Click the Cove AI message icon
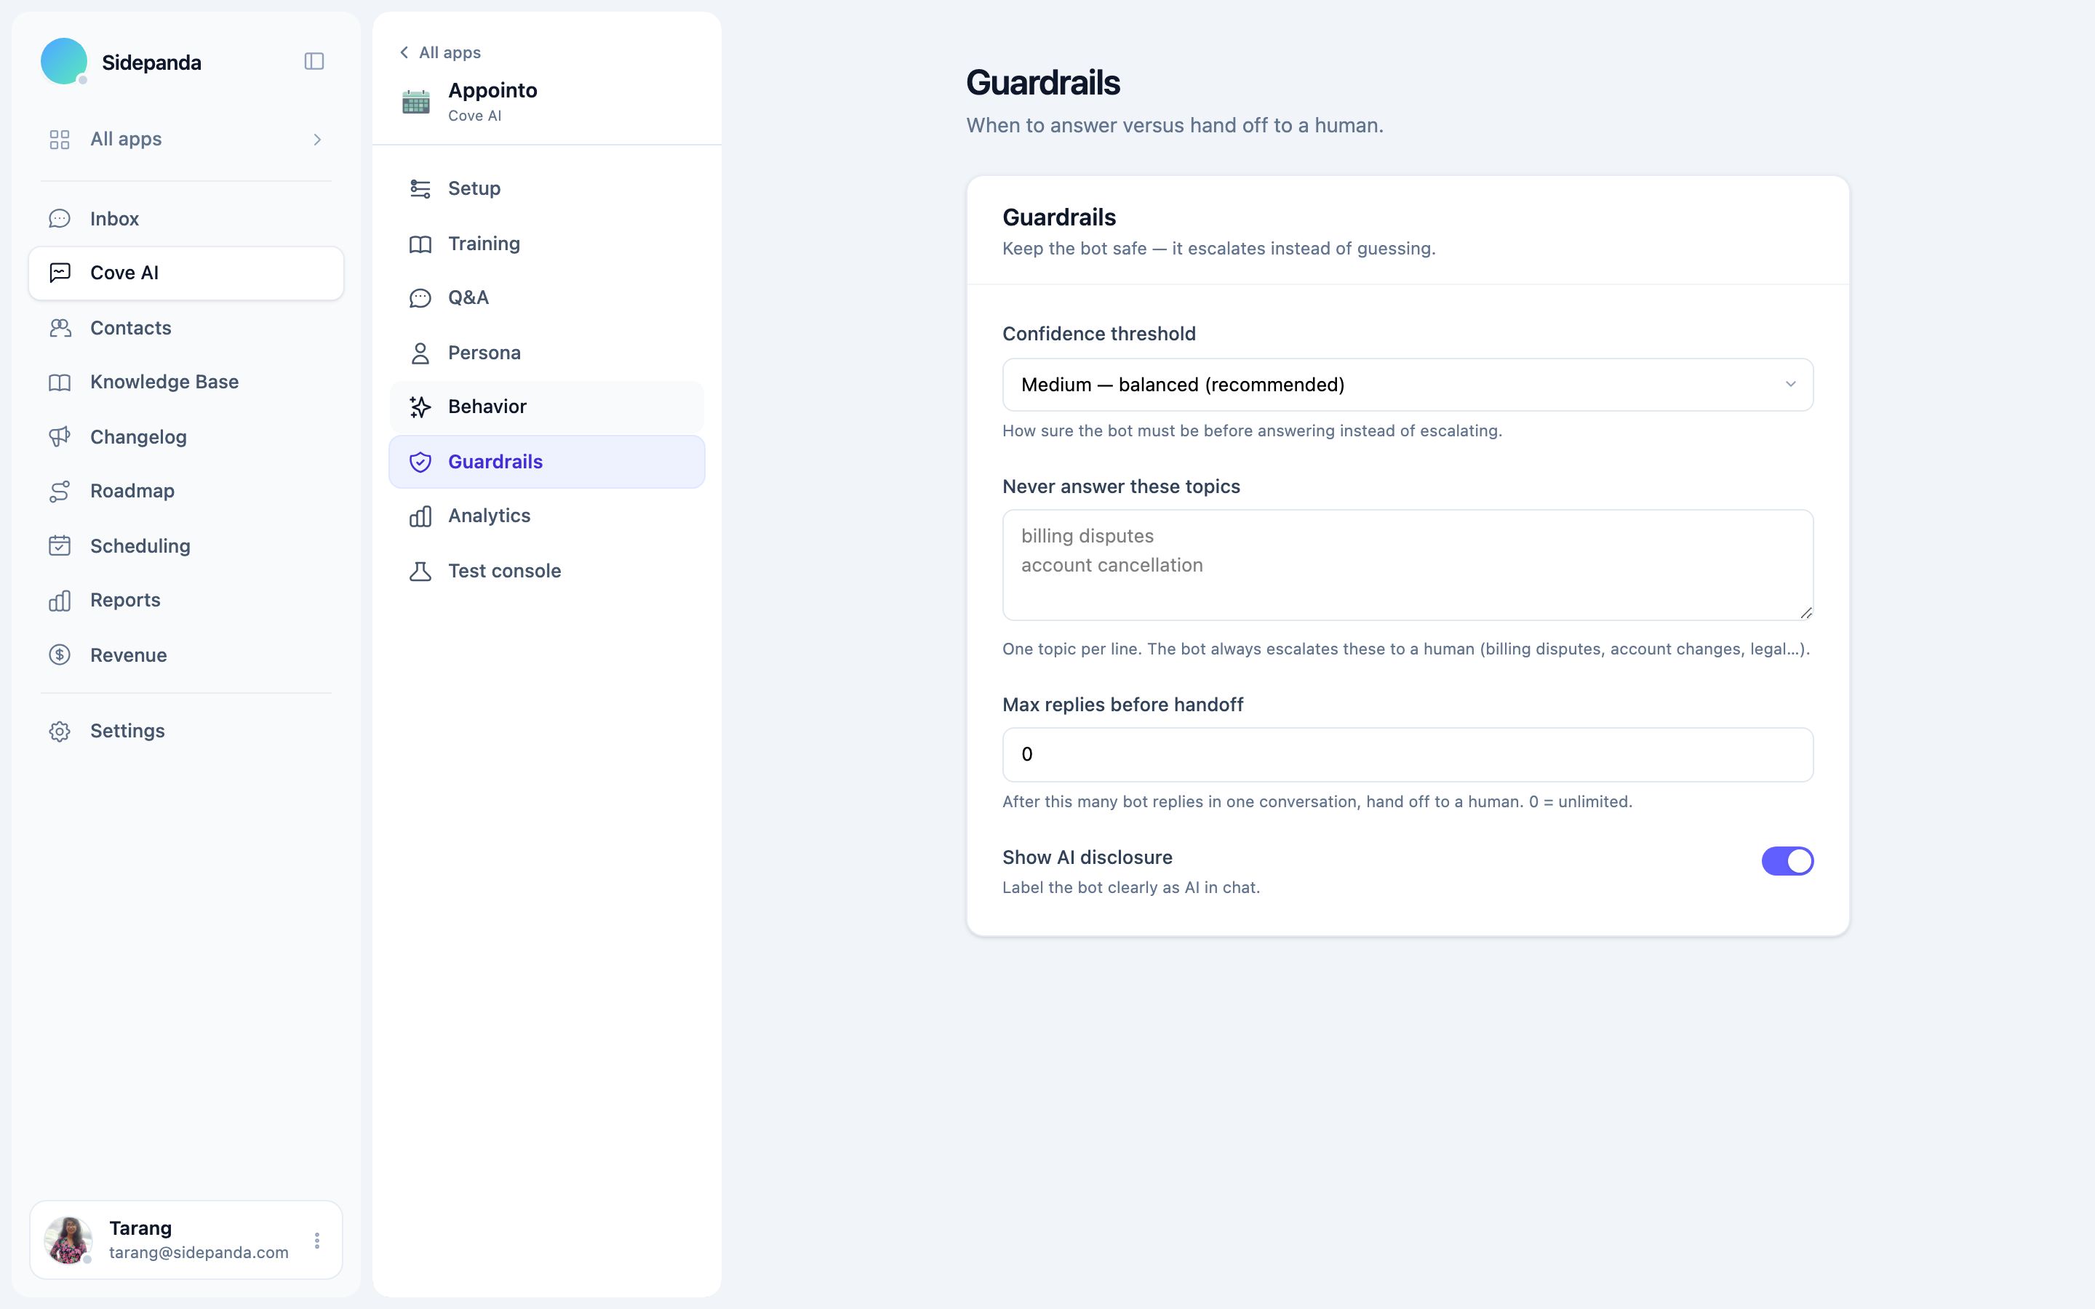Viewport: 2095px width, 1309px height. click(x=60, y=273)
